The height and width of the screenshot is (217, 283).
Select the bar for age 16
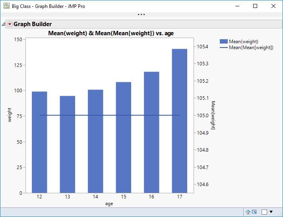click(x=151, y=132)
